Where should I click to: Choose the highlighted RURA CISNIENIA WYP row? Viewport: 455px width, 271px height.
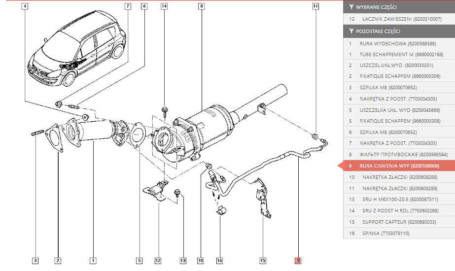tap(399, 166)
